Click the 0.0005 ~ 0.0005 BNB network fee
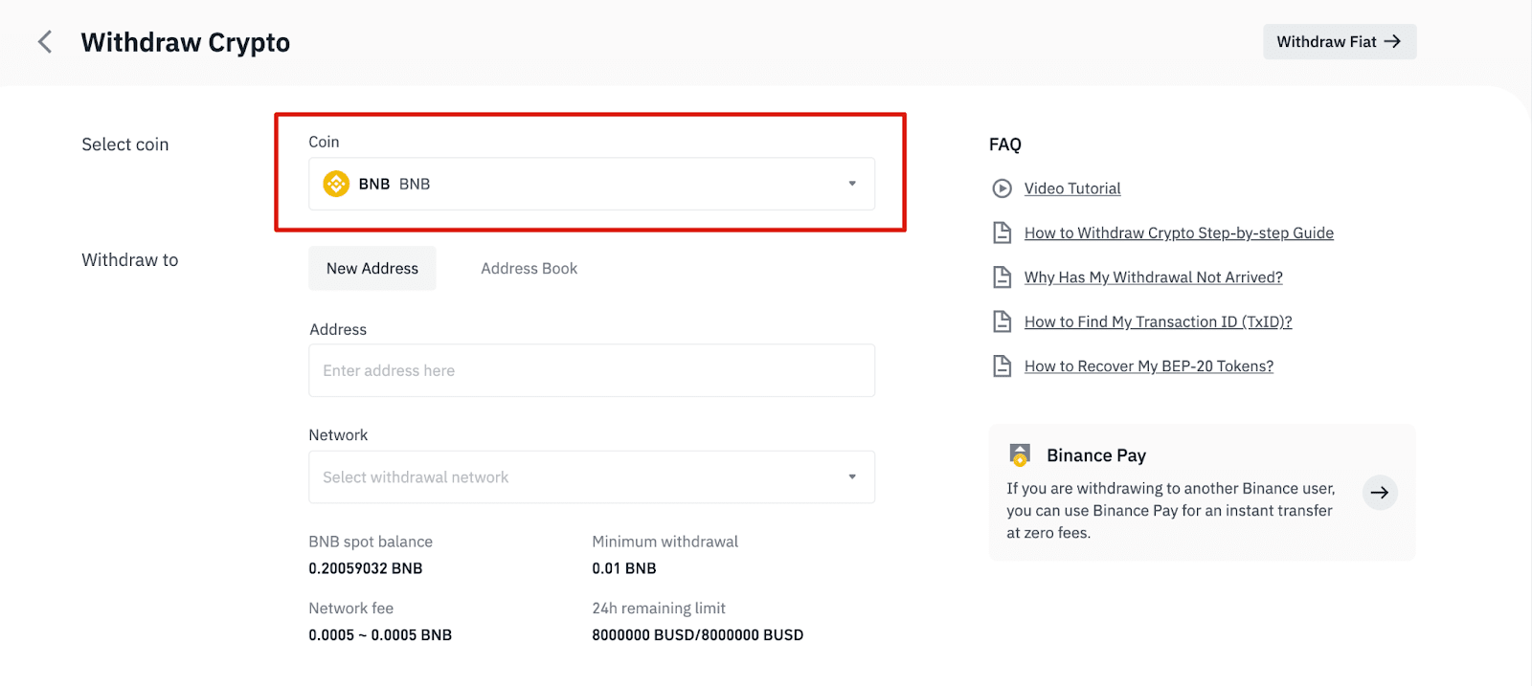 click(x=380, y=635)
